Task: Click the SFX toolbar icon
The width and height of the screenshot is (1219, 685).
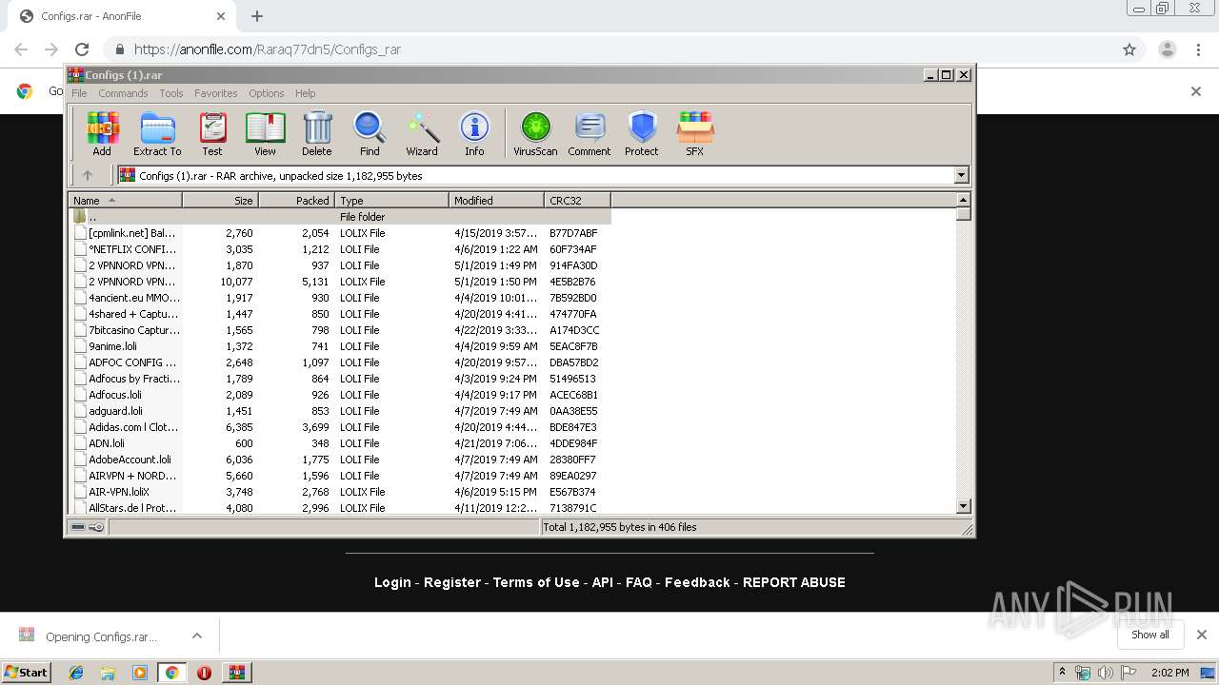Action: click(695, 133)
